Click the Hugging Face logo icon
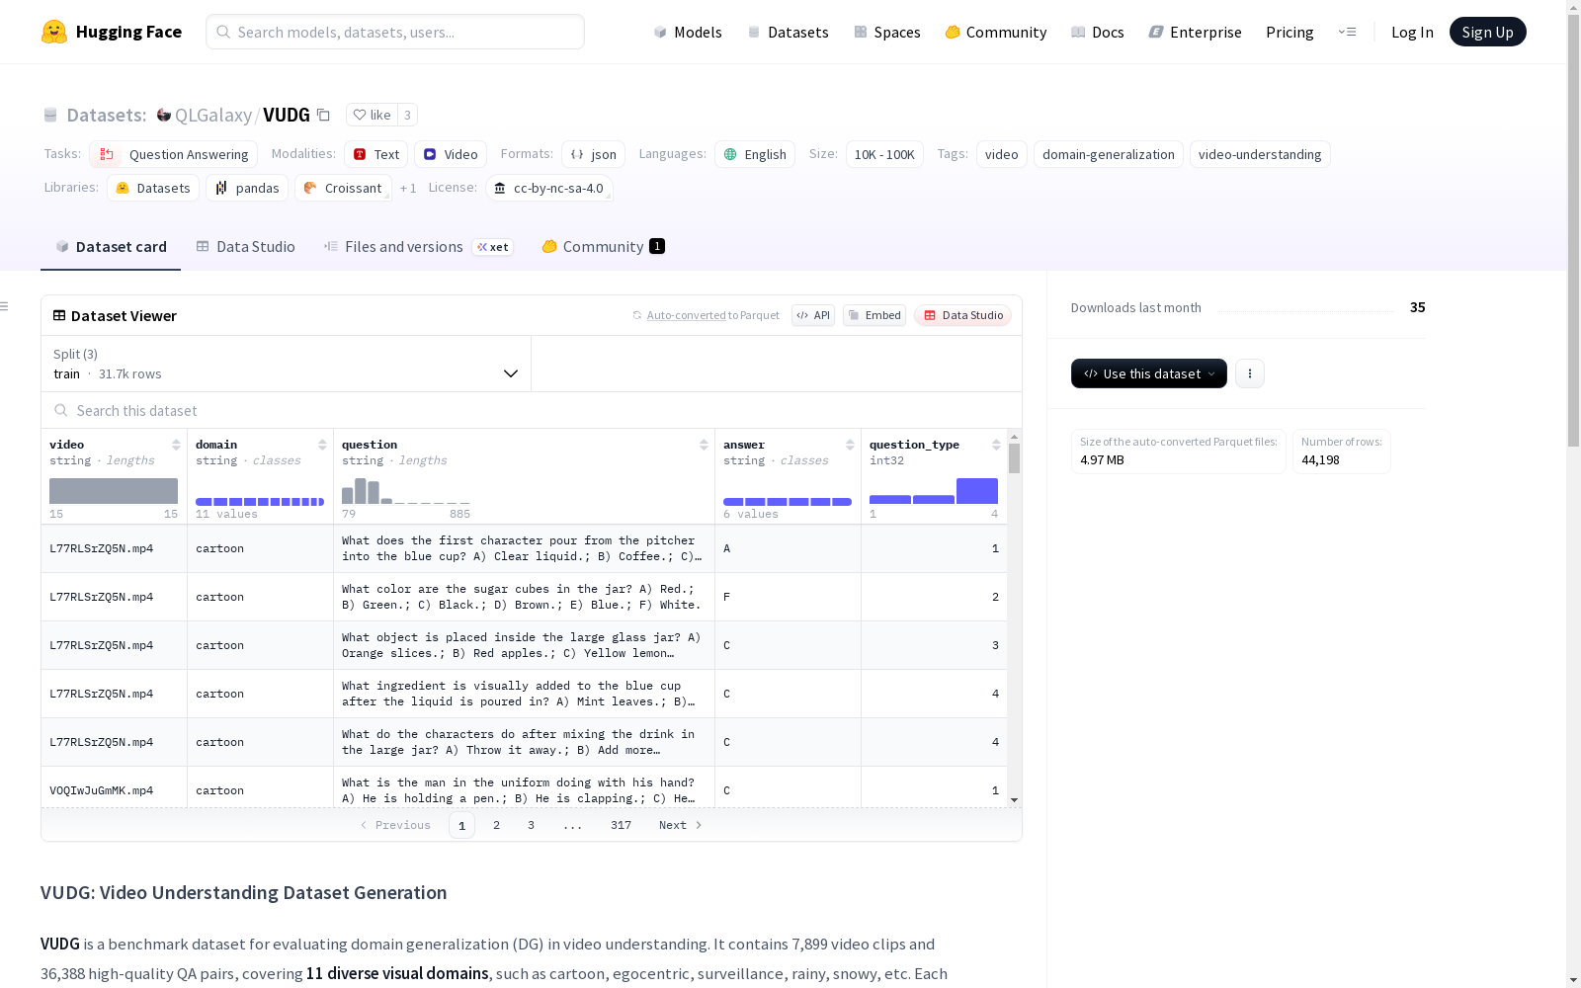The image size is (1581, 988). pyautogui.click(x=54, y=32)
